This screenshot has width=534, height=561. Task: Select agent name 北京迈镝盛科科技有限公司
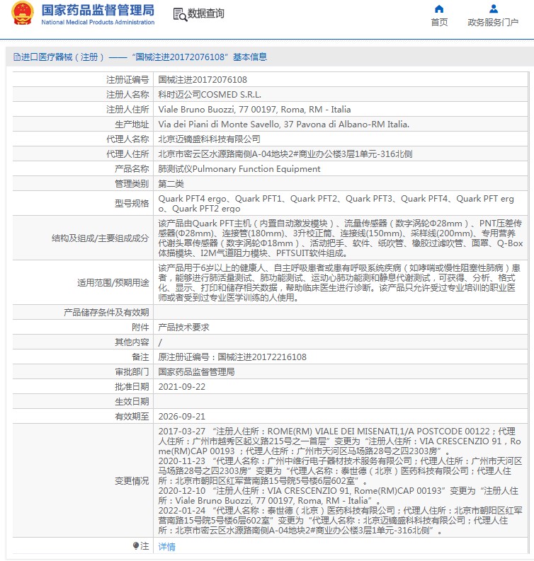click(x=209, y=139)
